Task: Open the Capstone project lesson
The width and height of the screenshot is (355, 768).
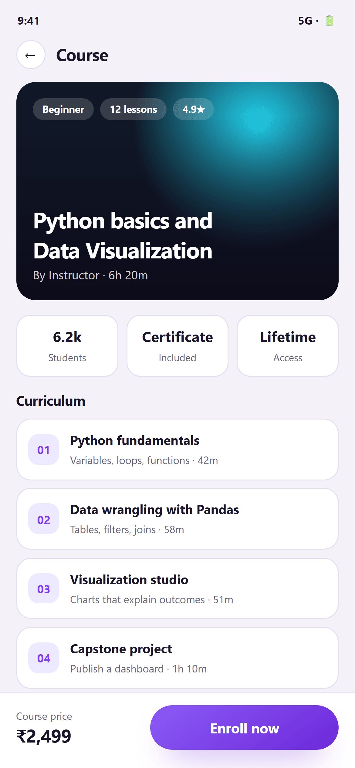Action: pos(177,658)
